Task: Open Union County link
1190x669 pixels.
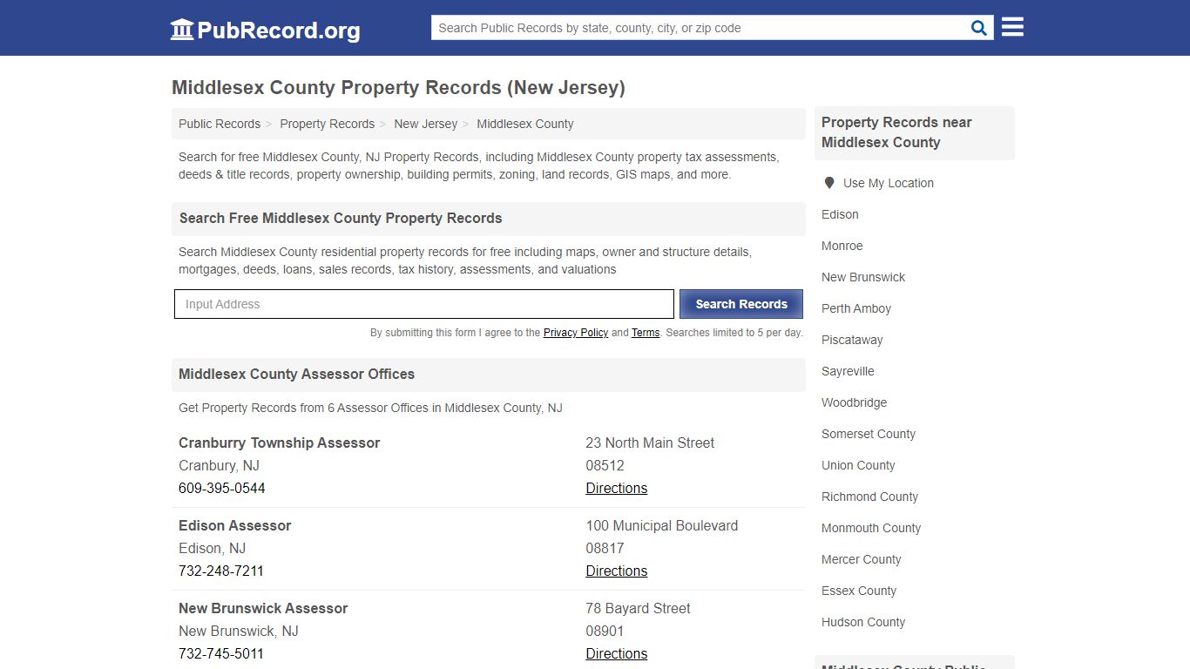Action: (858, 465)
